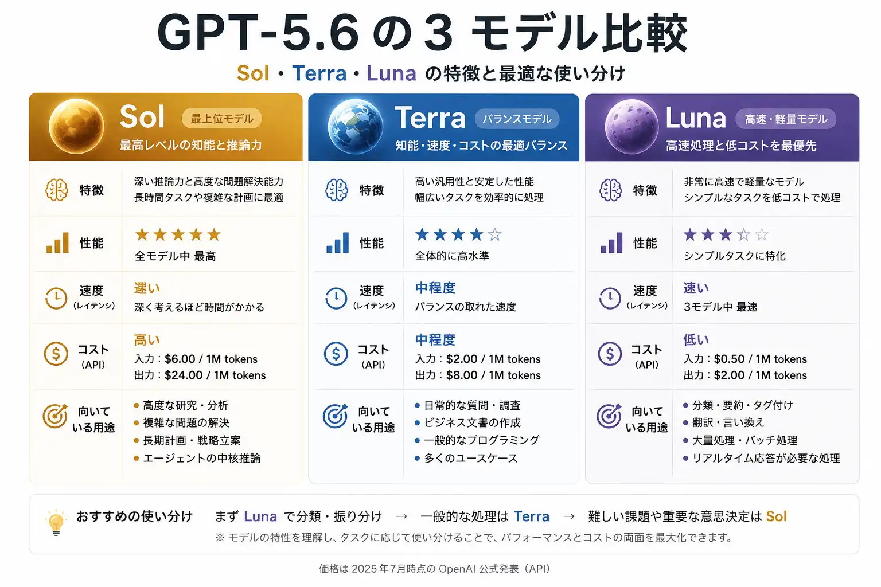Click the target icon in Luna's 向いている用途 row
881x587 pixels.
(609, 416)
